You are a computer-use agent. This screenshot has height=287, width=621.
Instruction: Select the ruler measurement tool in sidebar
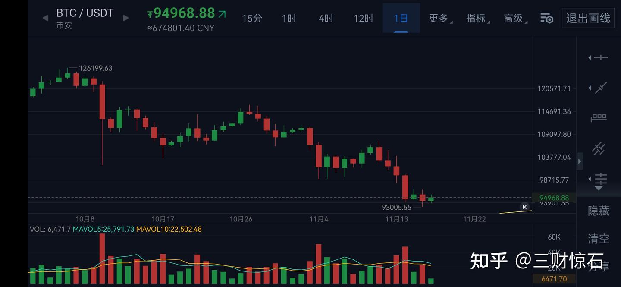pyautogui.click(x=598, y=117)
